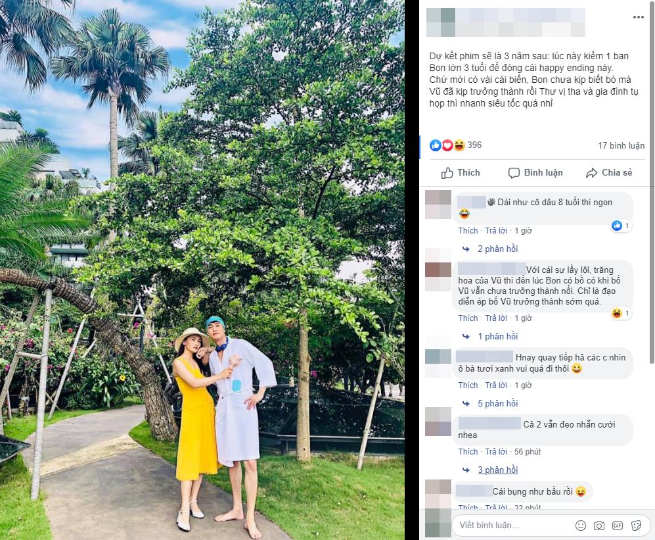Like the 'Dài như cô dâu 8 tuổi' comment

(468, 230)
